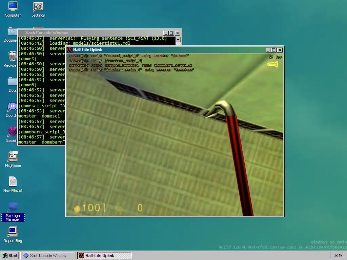Click the health cross icon in HUD

pos(77,209)
